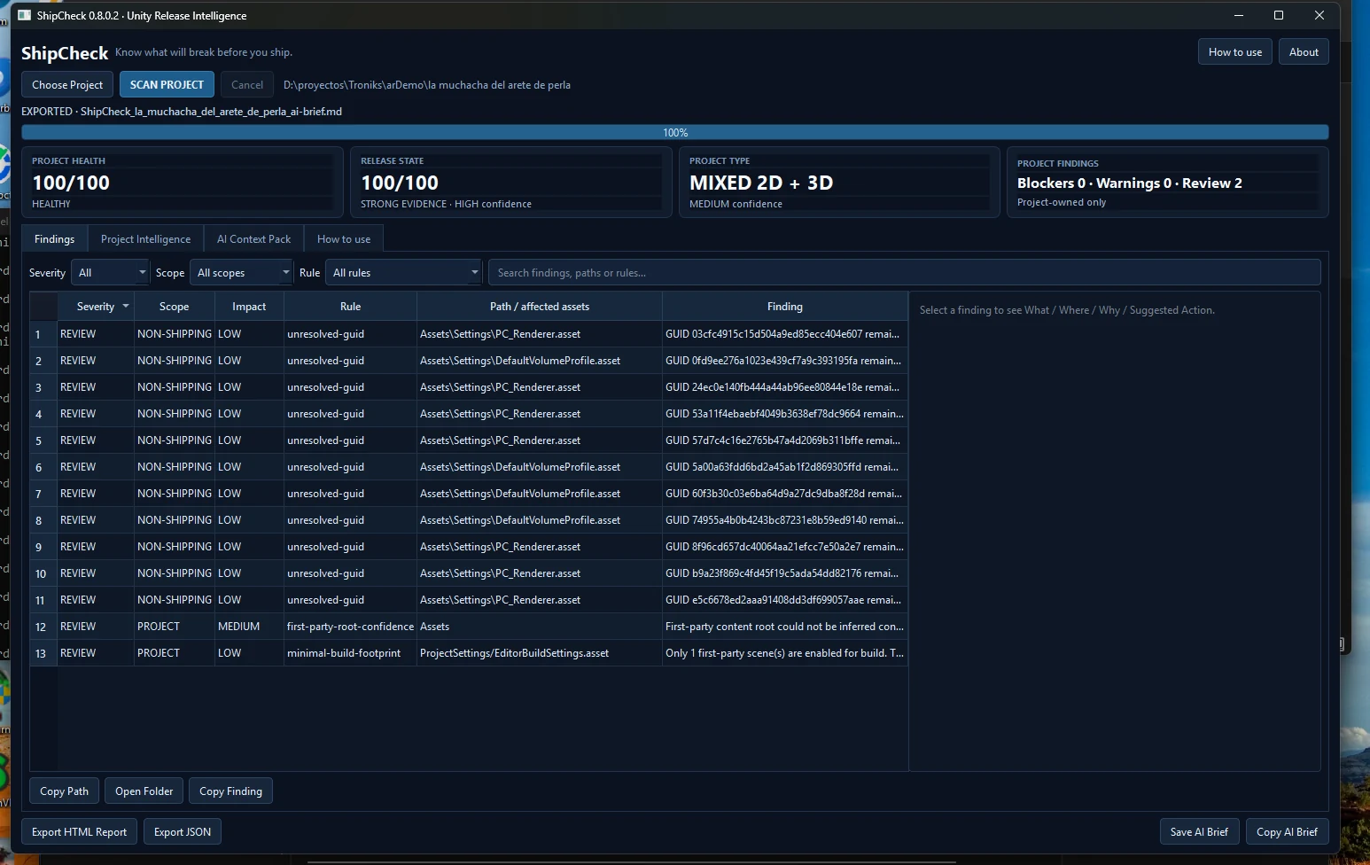Click the Copy AI Brief button
This screenshot has width=1370, height=865.
click(1287, 832)
